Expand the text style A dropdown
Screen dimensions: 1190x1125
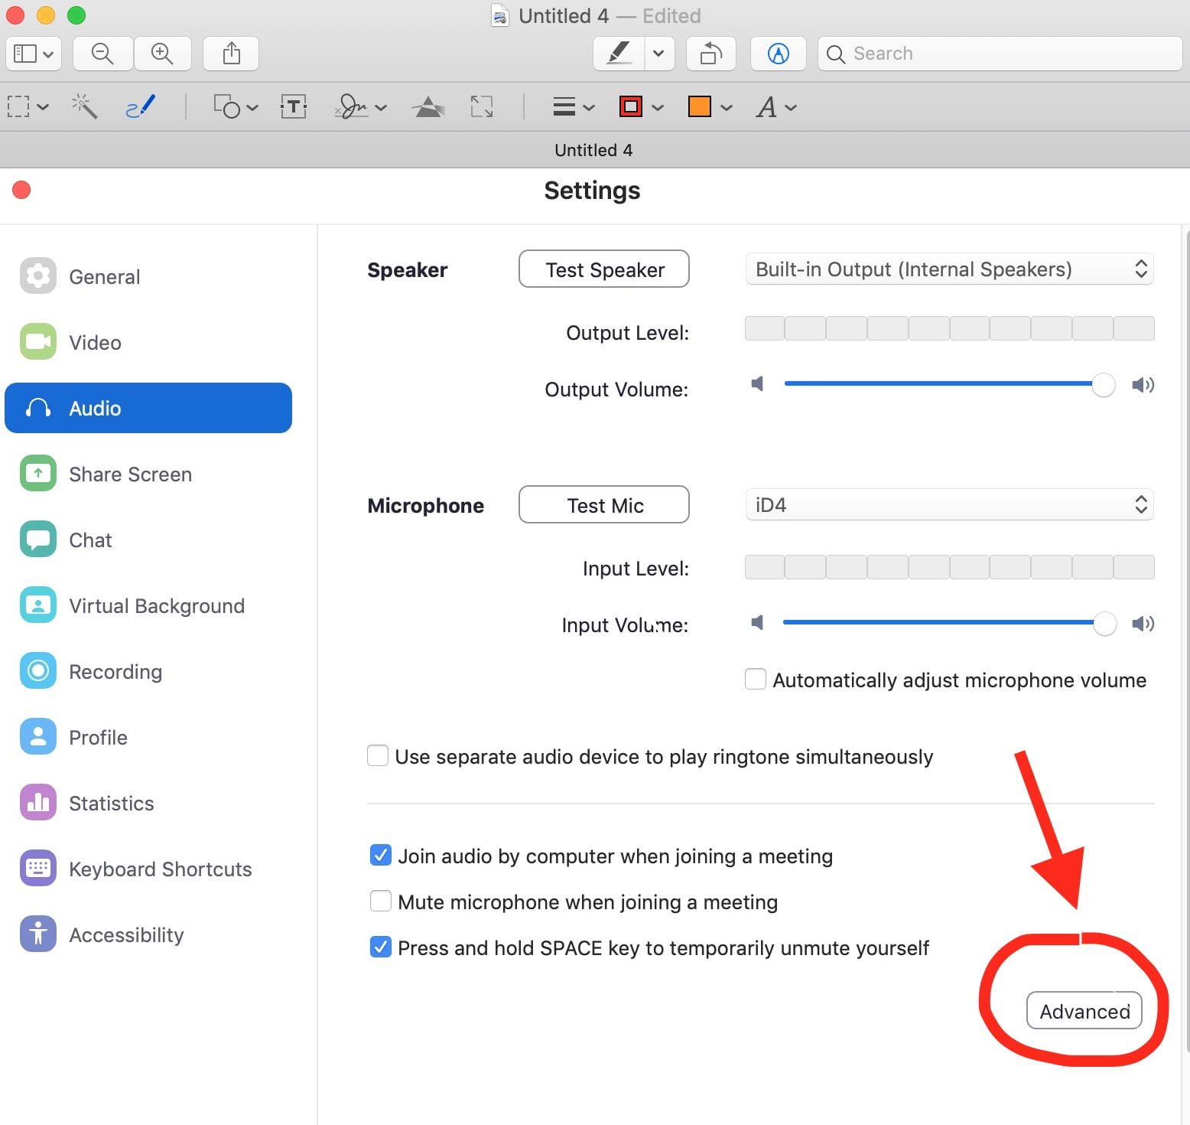coord(775,107)
